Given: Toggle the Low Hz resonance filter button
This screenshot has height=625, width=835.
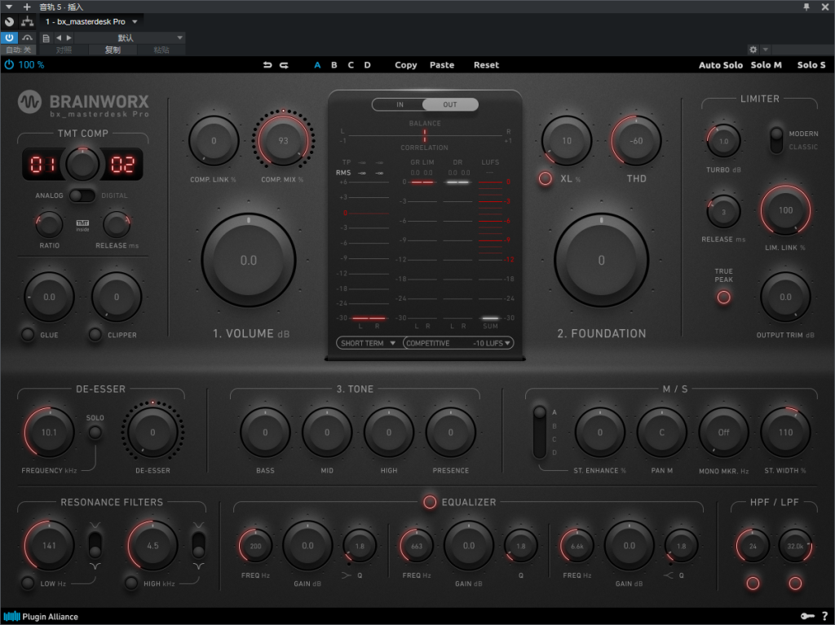Looking at the screenshot, I should coord(28,583).
